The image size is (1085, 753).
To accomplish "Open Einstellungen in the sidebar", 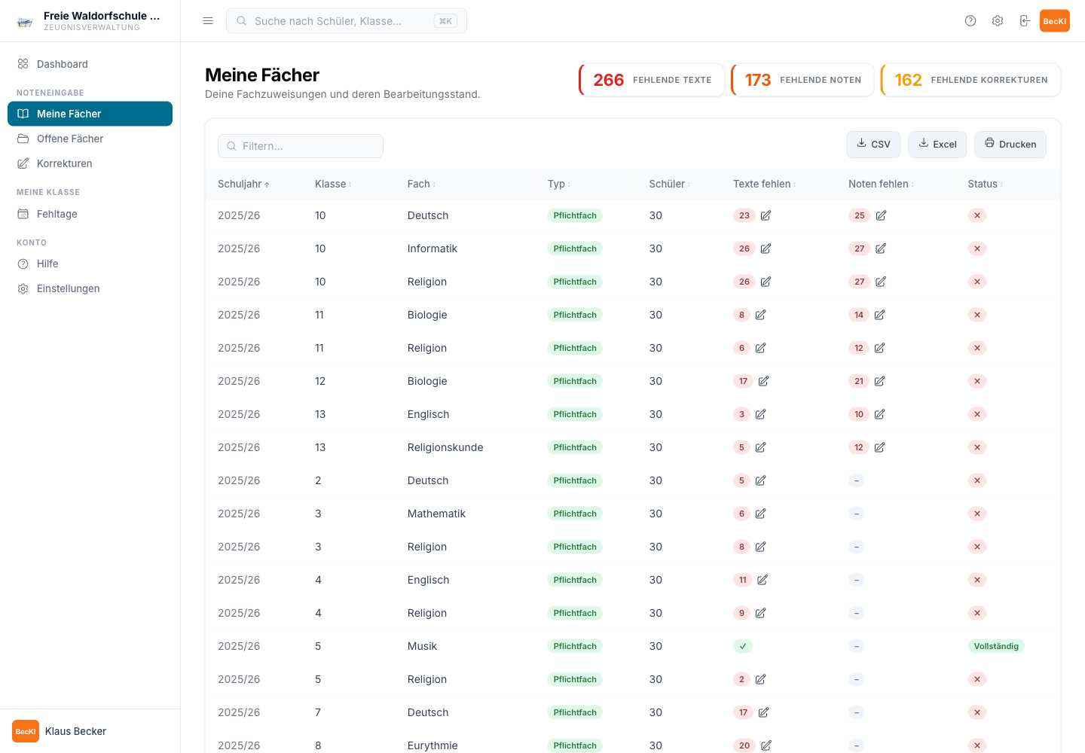I will click(90, 288).
